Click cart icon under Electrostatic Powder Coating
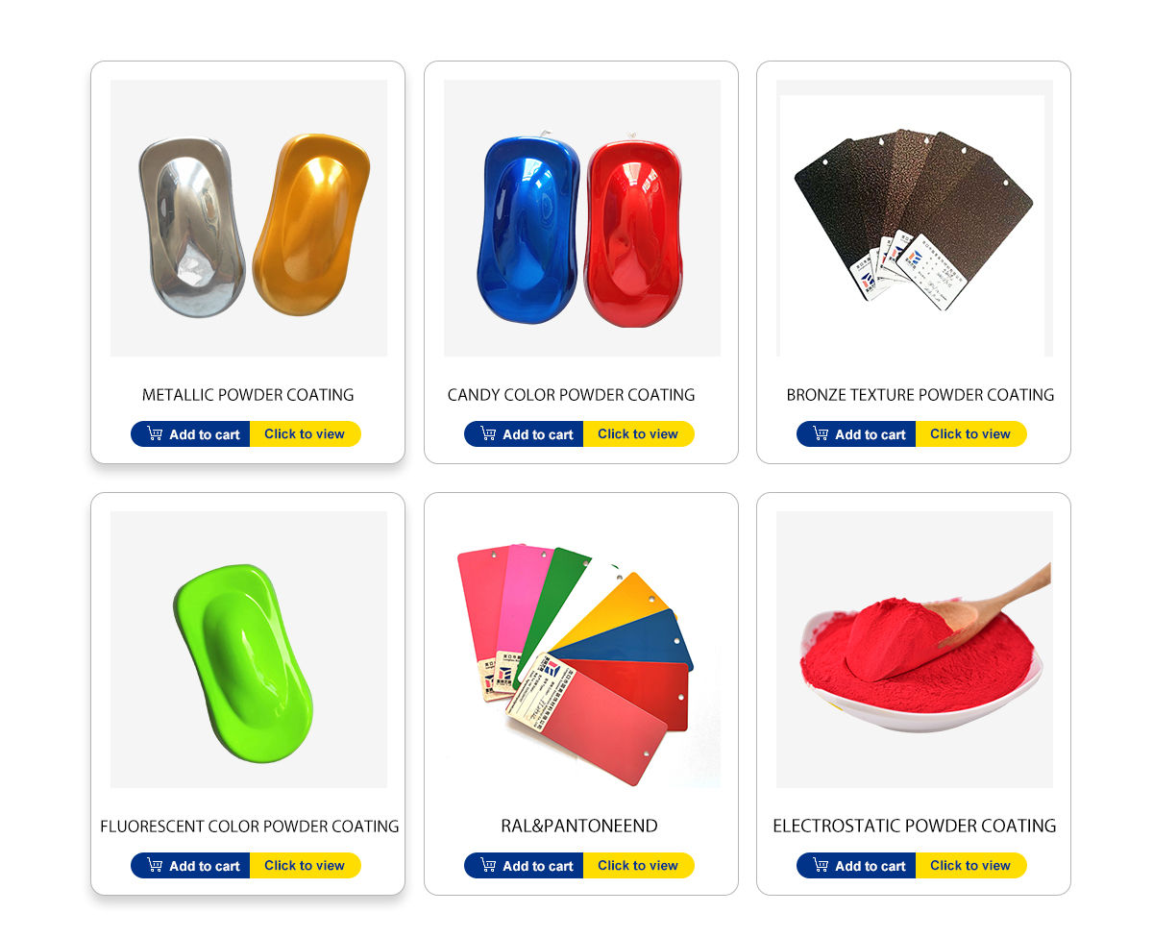The height and width of the screenshot is (938, 1153). (x=821, y=865)
